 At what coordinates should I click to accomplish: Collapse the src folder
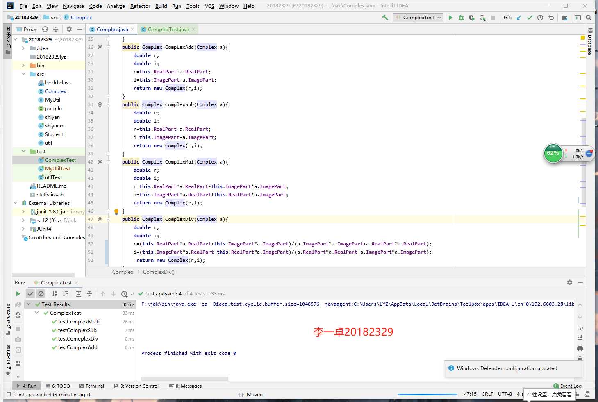click(23, 74)
